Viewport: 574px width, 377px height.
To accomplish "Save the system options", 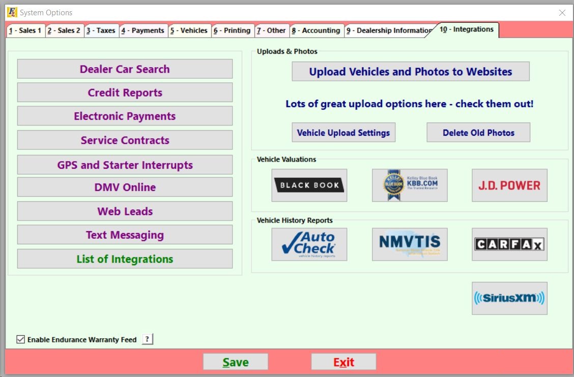I will coord(236,362).
